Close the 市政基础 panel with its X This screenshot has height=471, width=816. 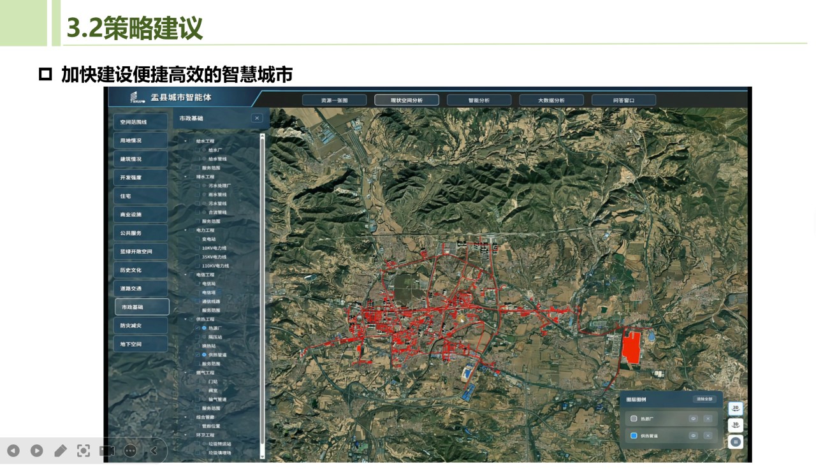[256, 117]
